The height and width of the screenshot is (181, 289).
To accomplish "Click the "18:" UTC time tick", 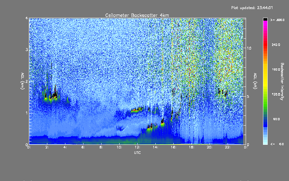I will [192, 147].
